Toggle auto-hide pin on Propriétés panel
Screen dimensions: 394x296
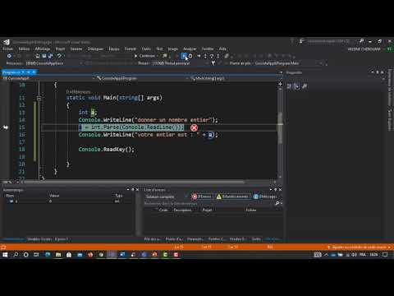(378, 72)
